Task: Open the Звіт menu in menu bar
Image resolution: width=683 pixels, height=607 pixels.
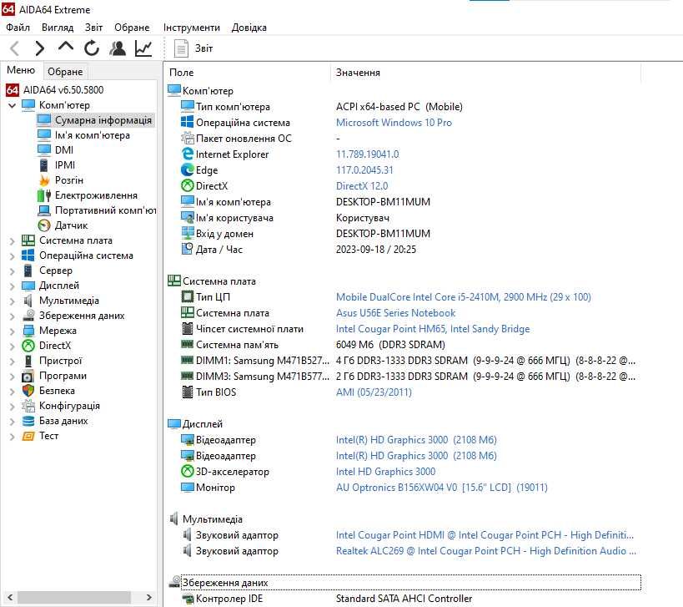Action: coord(93,28)
